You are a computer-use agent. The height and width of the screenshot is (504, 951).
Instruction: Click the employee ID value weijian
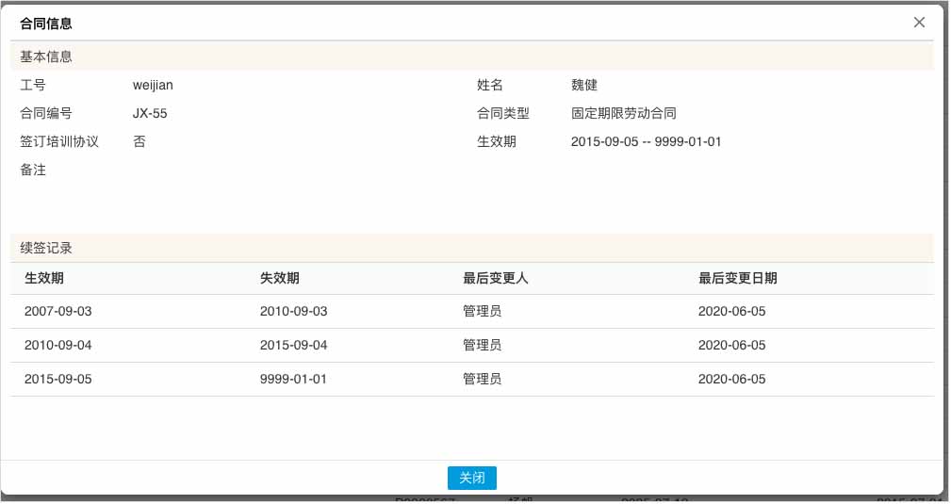click(153, 86)
